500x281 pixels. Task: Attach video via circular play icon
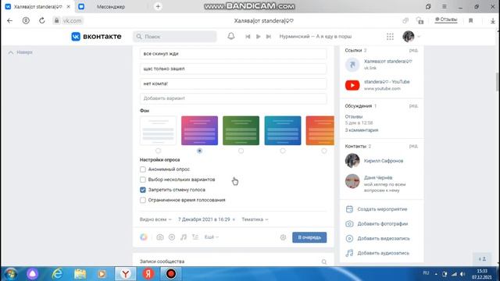coord(172,237)
